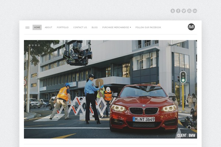
Task: Click the round black site logo
Action: (x=191, y=27)
